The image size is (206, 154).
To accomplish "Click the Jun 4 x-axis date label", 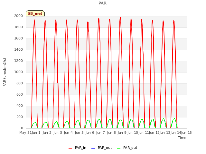I will click(68, 133).
